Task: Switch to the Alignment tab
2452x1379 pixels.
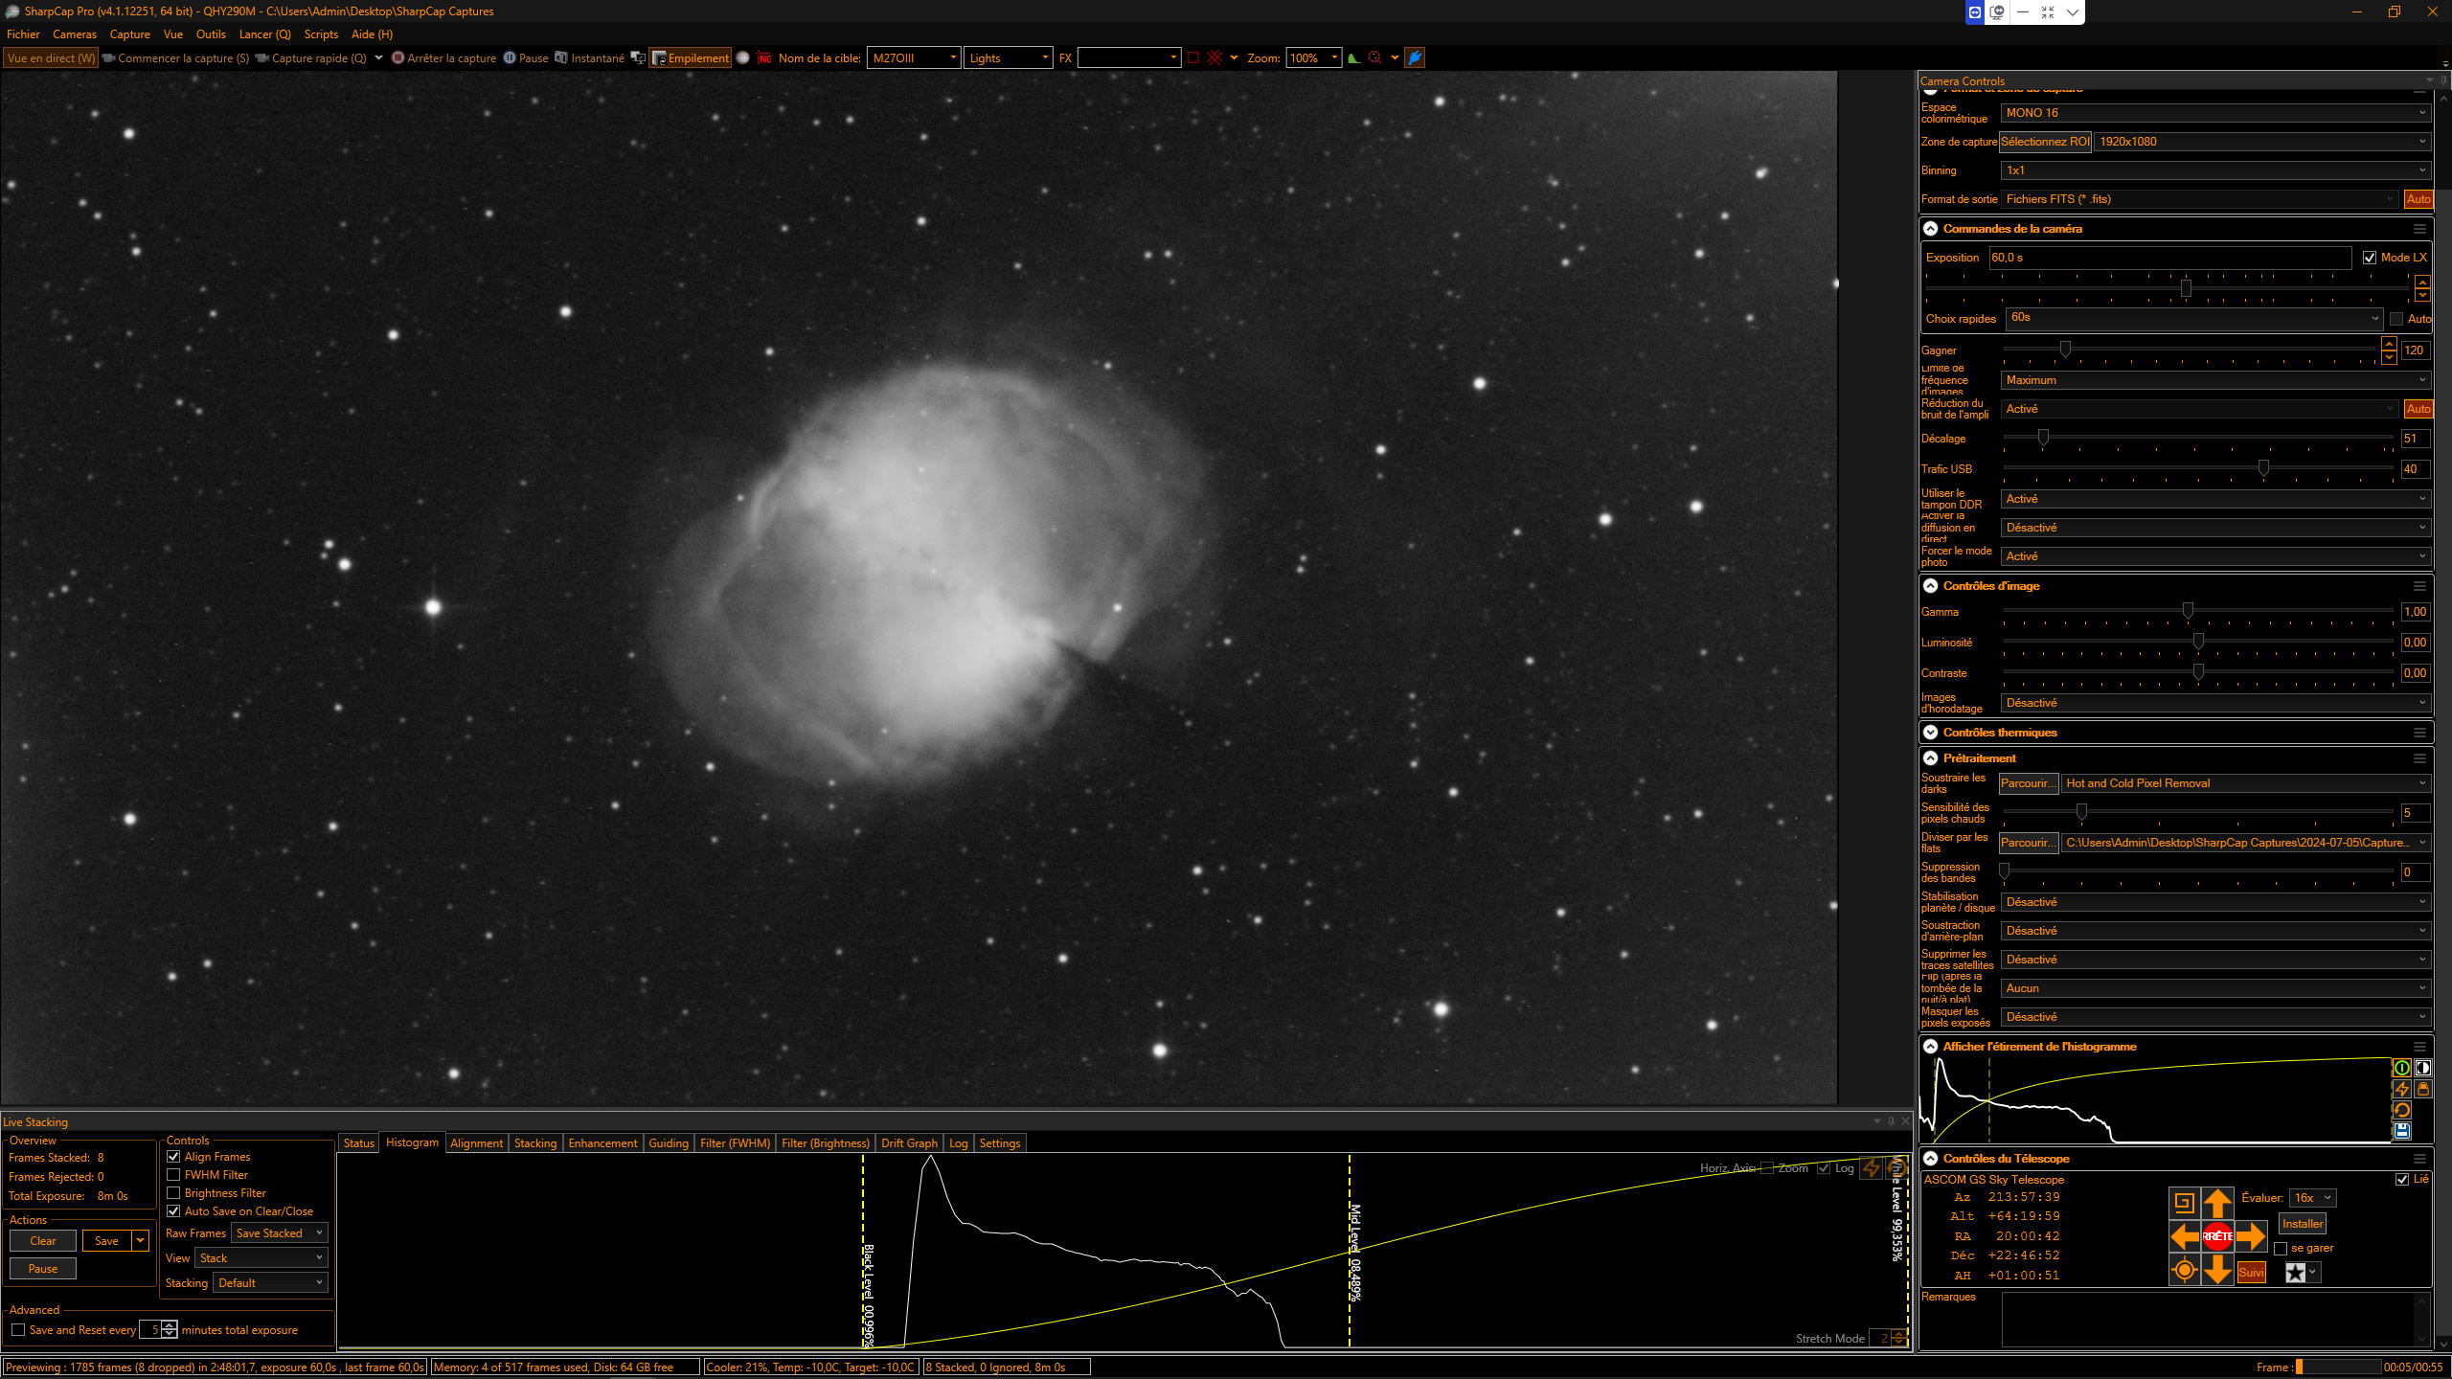Action: click(x=476, y=1143)
